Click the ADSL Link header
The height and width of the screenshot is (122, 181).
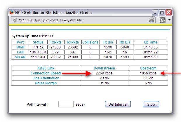(46, 68)
